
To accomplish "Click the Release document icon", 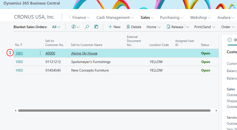I will [x=168, y=27].
